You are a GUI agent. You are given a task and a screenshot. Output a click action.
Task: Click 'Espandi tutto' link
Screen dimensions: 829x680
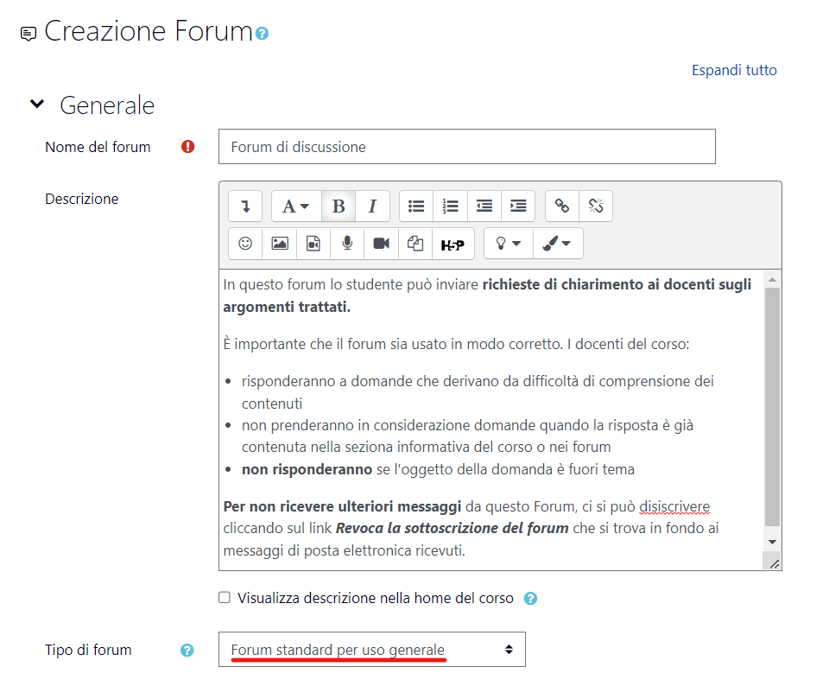(734, 70)
